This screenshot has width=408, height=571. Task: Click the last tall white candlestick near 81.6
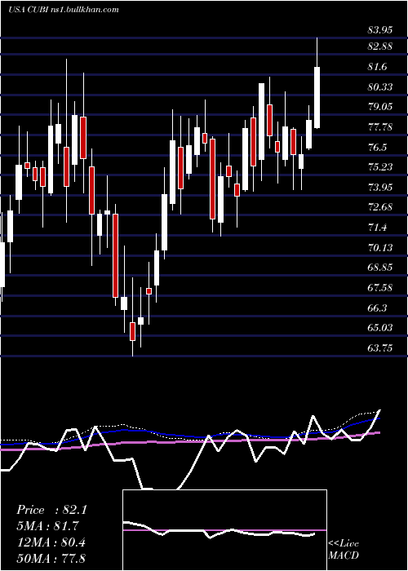317,97
